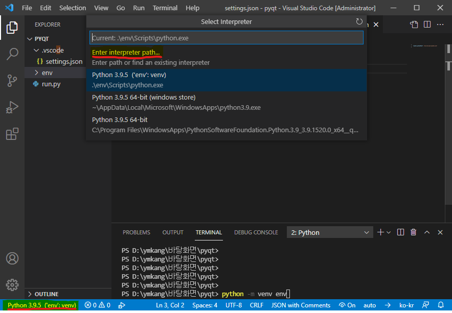452x313 pixels.
Task: Click 'auto' in the status bar
Action: pyautogui.click(x=370, y=305)
